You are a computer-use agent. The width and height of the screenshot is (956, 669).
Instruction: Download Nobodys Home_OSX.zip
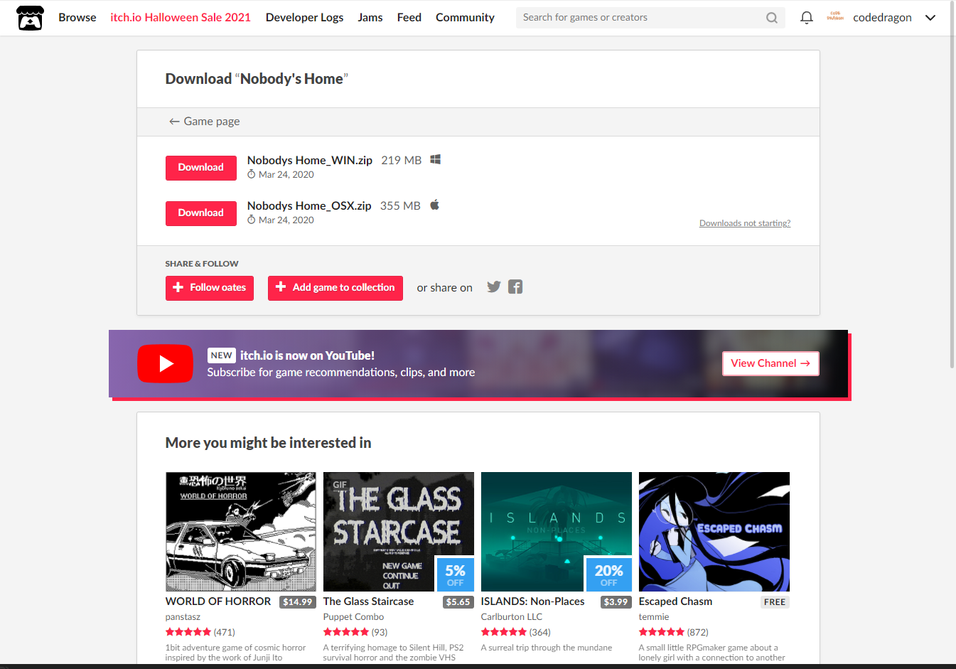(201, 213)
